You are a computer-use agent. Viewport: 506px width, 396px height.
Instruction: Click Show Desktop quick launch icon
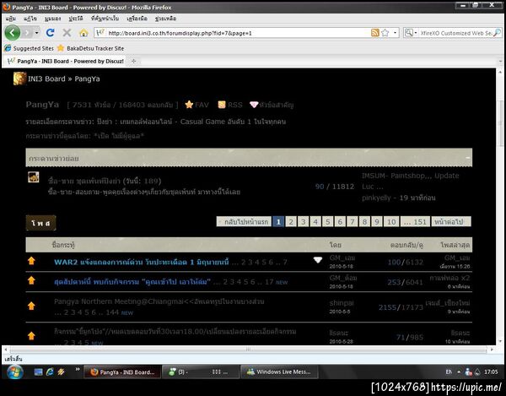point(39,372)
